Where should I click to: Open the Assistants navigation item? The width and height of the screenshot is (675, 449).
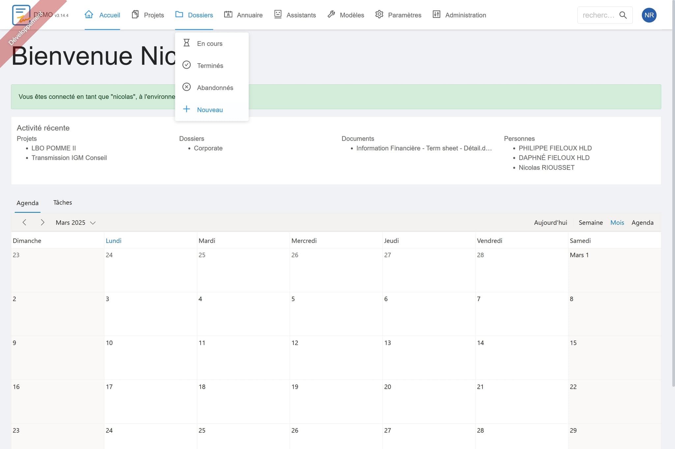tap(295, 15)
